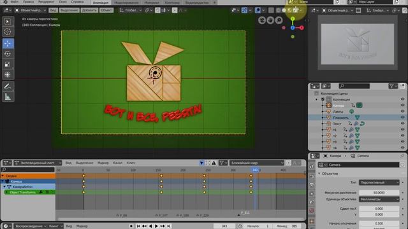Image resolution: width=408 pixels, height=229 pixels.
Task: Click the Начало отсечения 0.100 field
Action: 379,223
